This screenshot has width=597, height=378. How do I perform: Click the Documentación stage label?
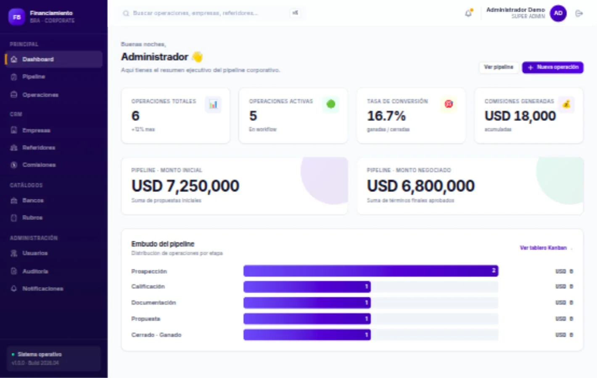tap(153, 302)
